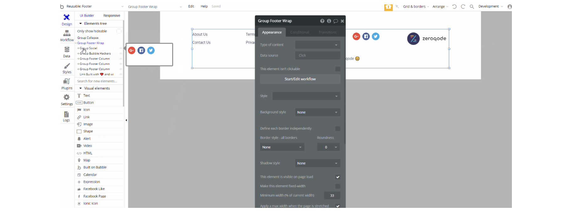Toggle visibility eye for Group Social
Image resolution: width=574 pixels, height=211 pixels.
(x=121, y=48)
